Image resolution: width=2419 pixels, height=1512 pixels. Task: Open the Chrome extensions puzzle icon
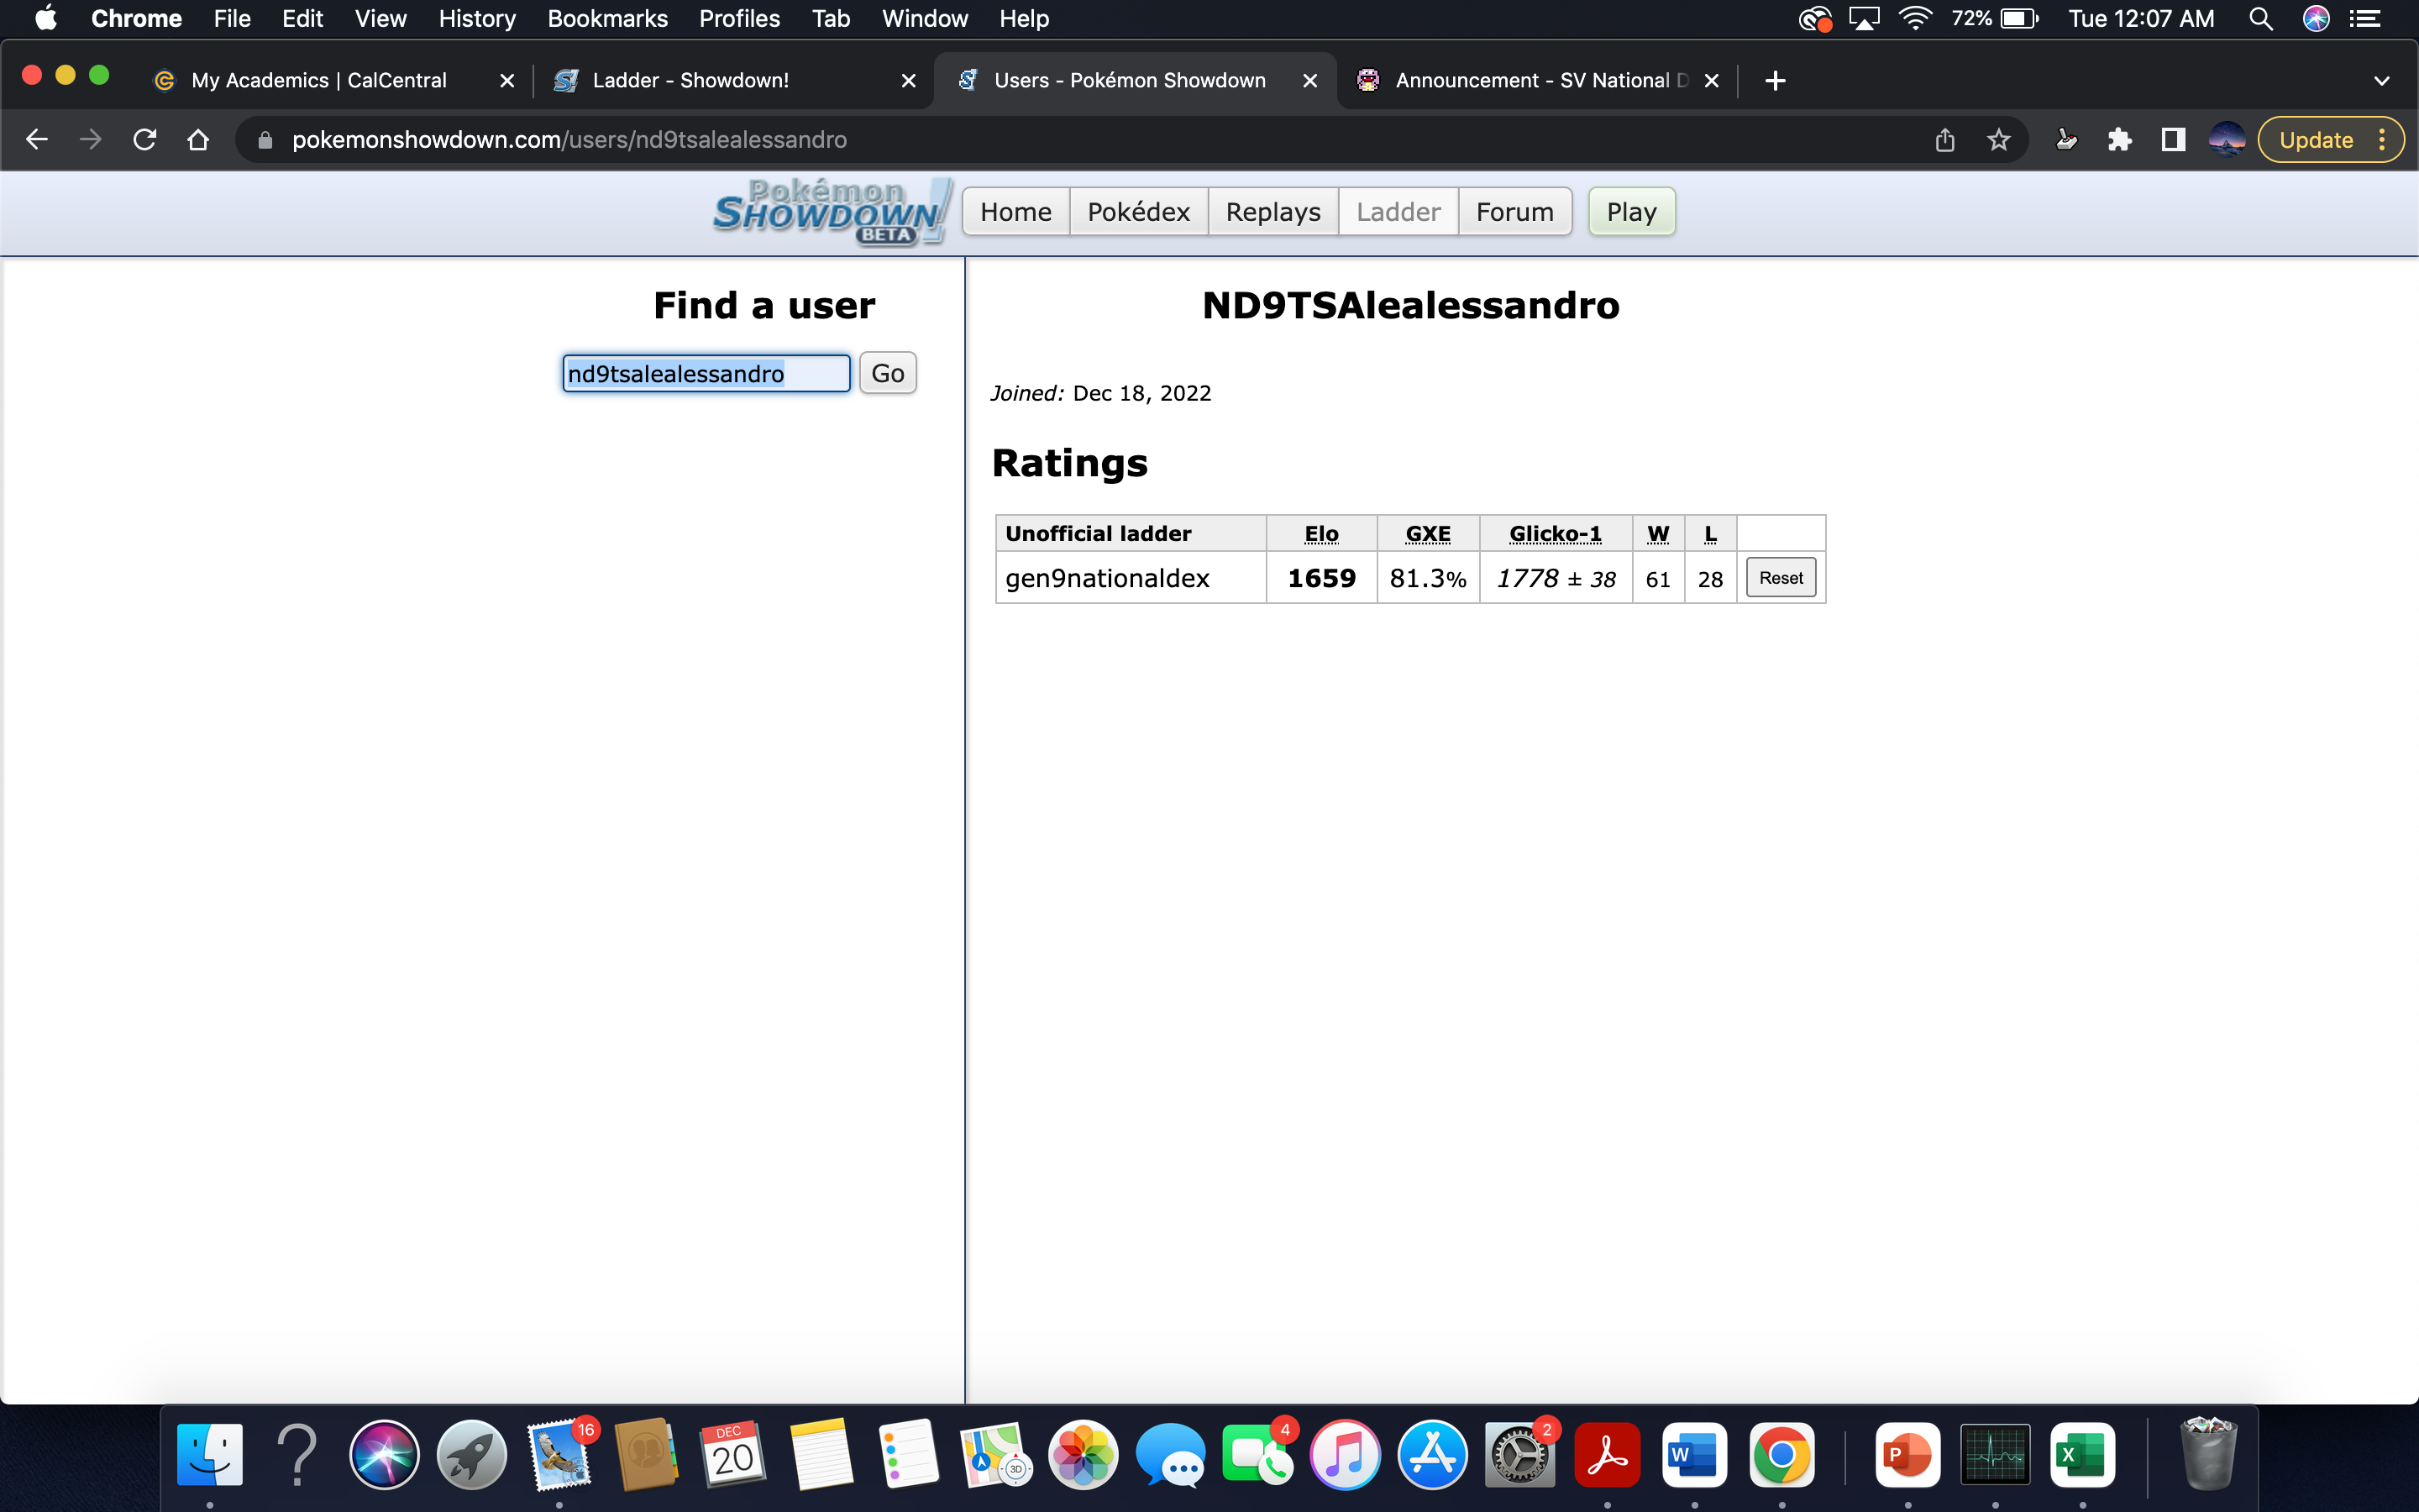click(x=2119, y=140)
